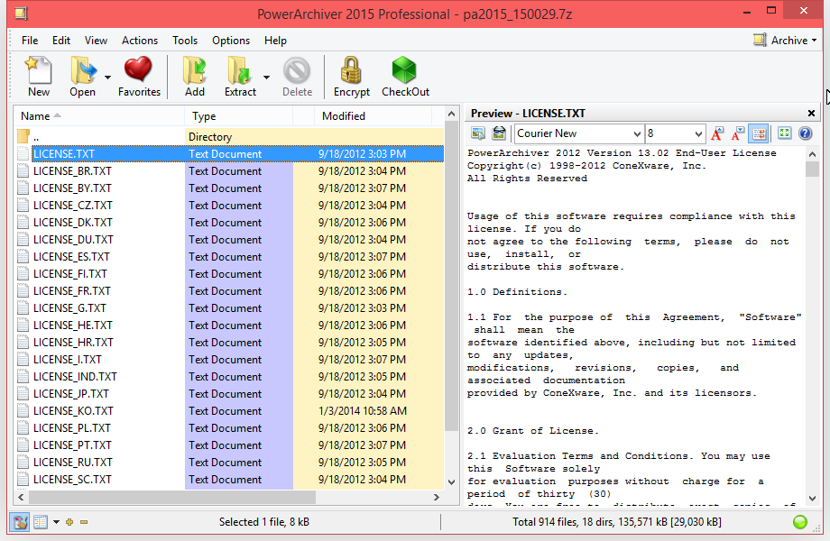
Task: Click the layout view icon in status bar
Action: point(41,522)
